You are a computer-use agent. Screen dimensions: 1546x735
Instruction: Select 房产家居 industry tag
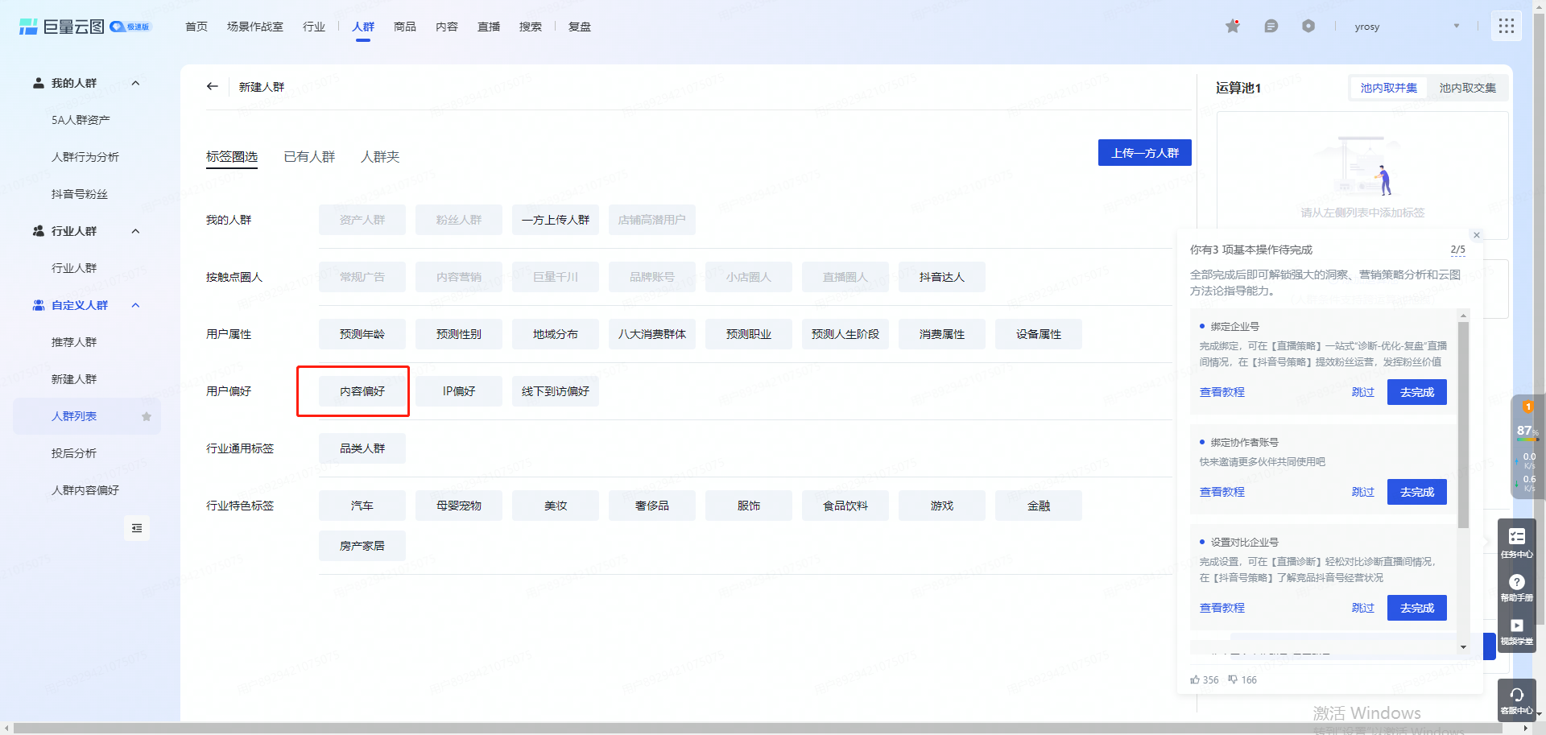pyautogui.click(x=362, y=546)
